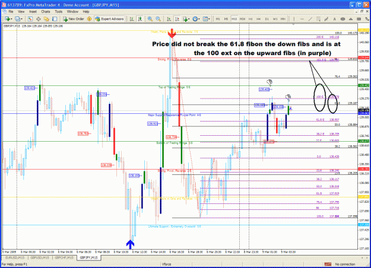Switch to the GBPCHF,M15 chart tab
This screenshot has height=268, width=371.
[64, 257]
